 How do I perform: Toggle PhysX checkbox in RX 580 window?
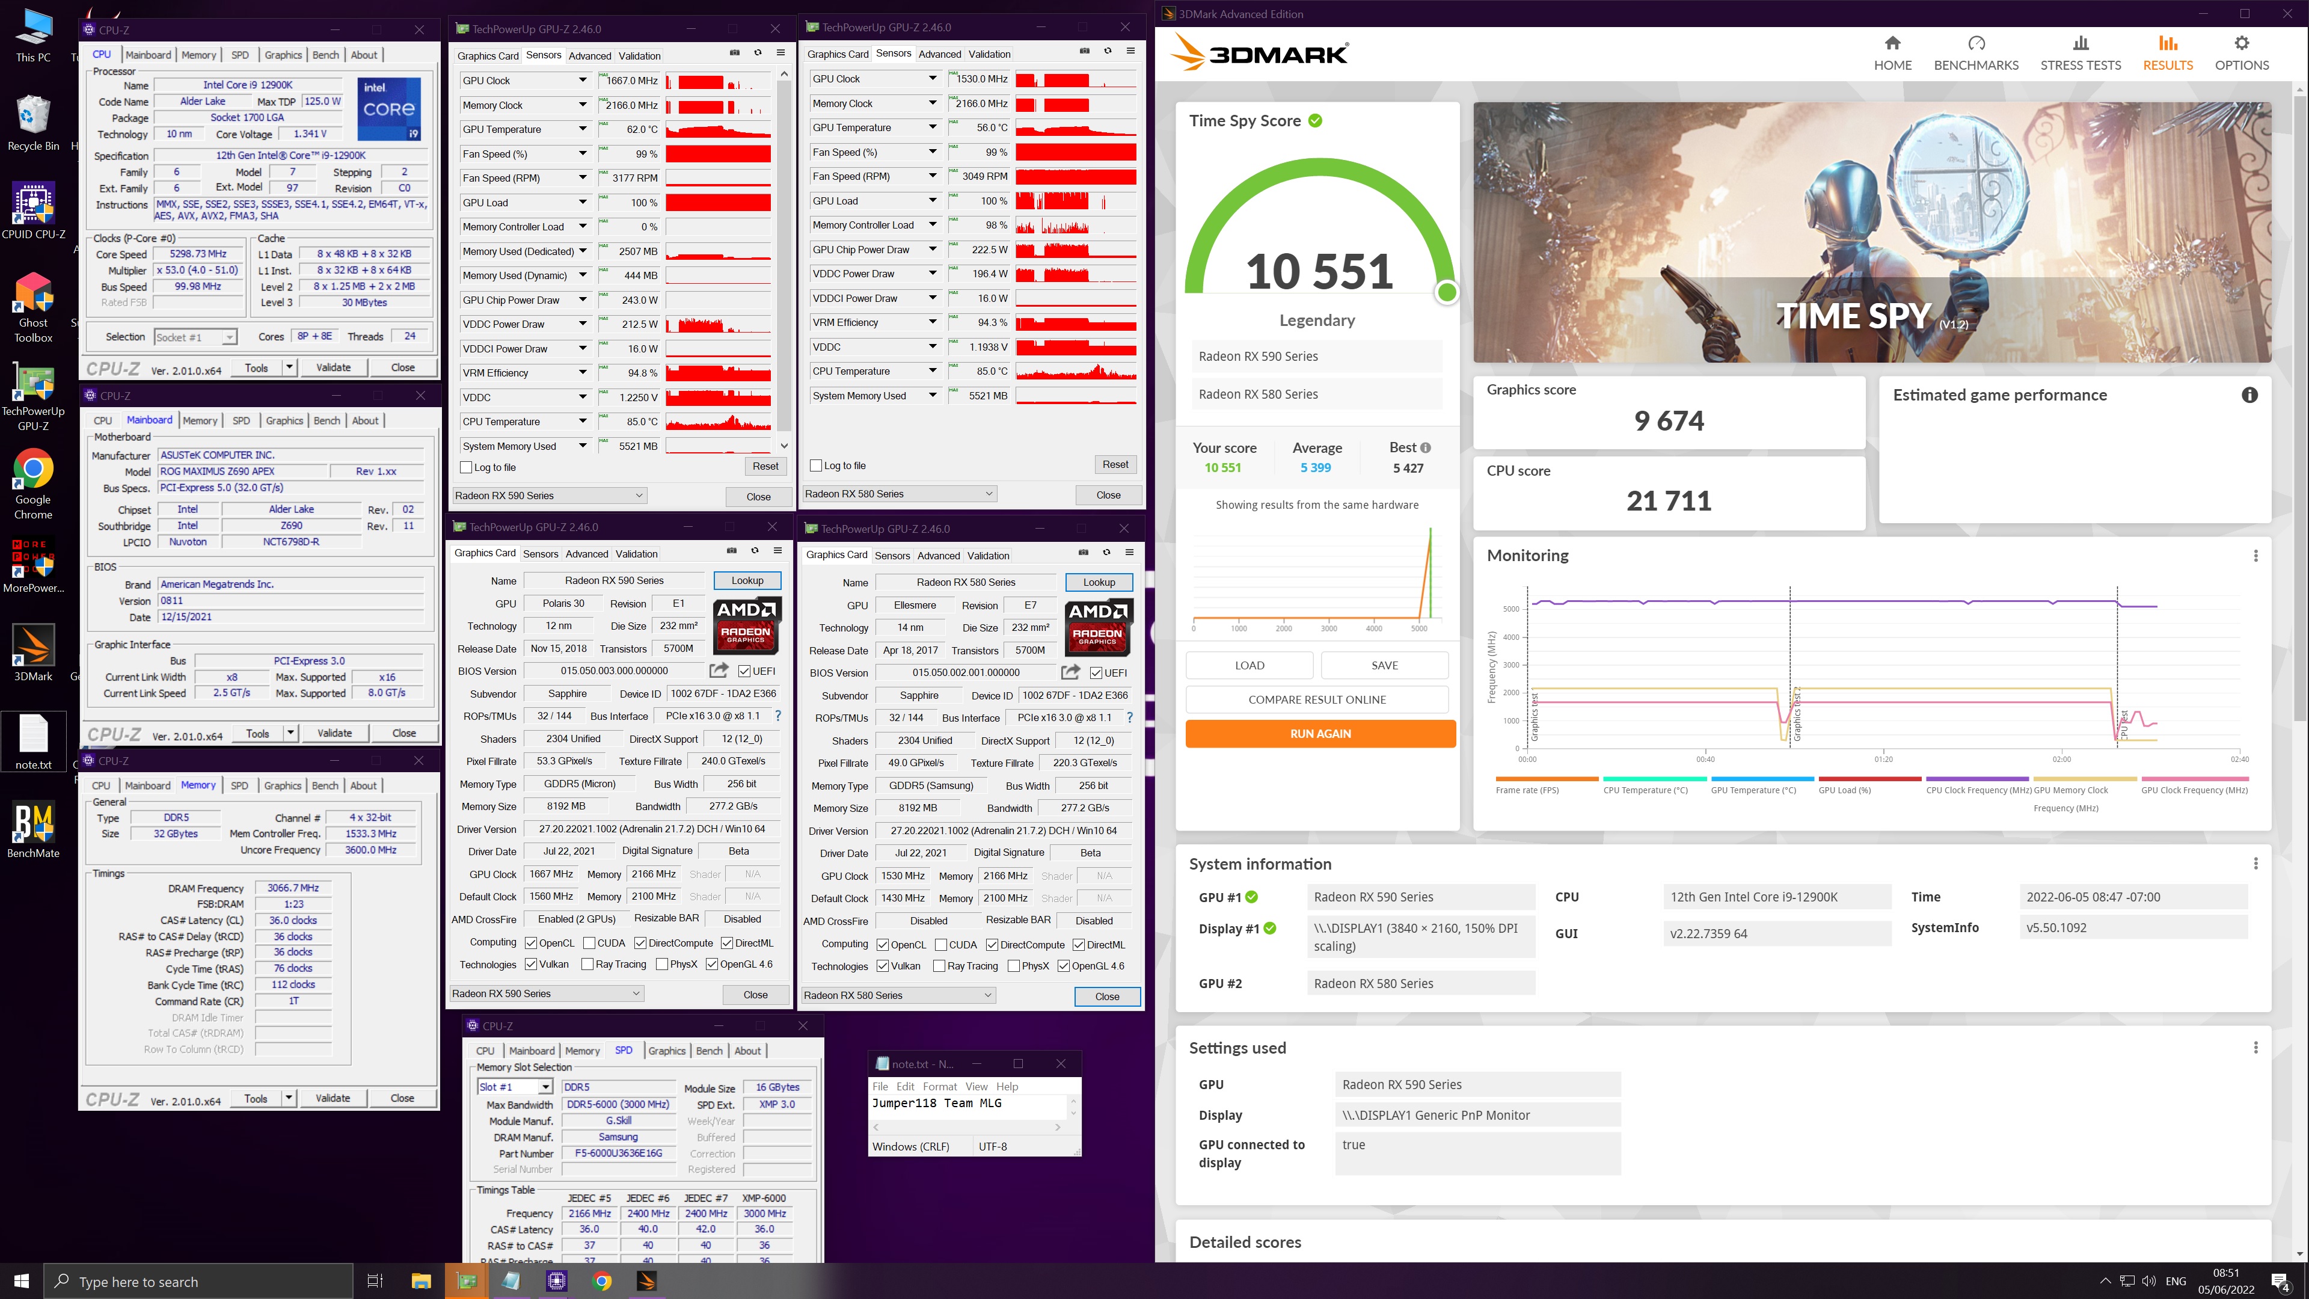(1013, 966)
